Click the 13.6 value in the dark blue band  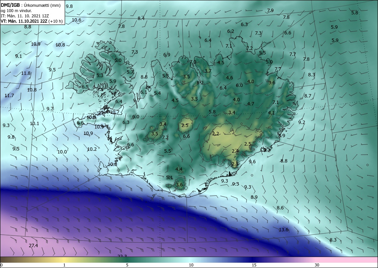tap(283, 230)
